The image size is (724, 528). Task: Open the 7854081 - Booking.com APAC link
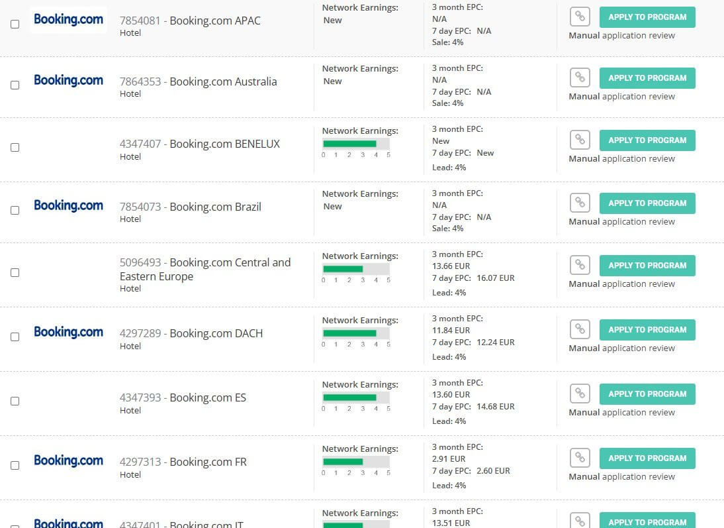[190, 21]
